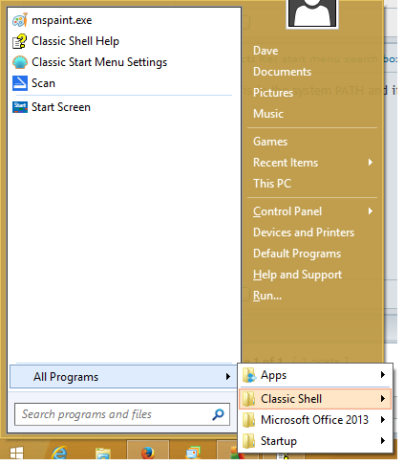Click the Windows Start button on taskbar
Image resolution: width=404 pixels, height=465 pixels.
16,453
